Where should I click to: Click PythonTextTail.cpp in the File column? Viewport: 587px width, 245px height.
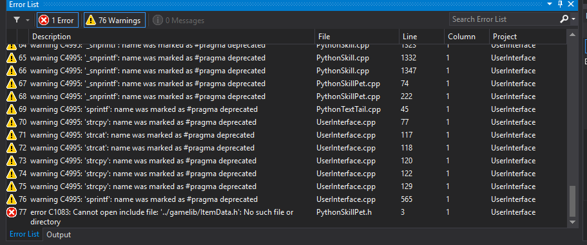tap(348, 109)
